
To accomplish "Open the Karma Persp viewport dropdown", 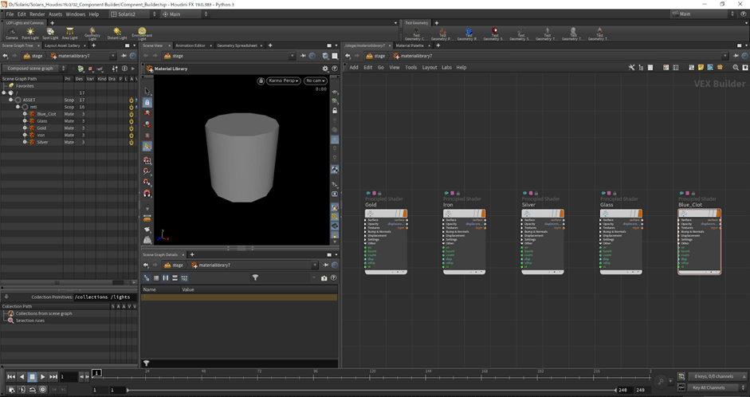I will coord(283,81).
